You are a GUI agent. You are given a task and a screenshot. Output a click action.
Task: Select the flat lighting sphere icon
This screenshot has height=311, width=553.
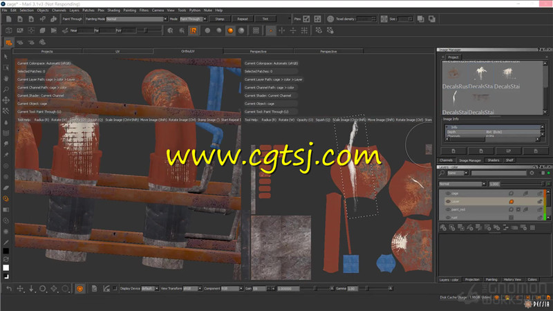[x=207, y=30]
